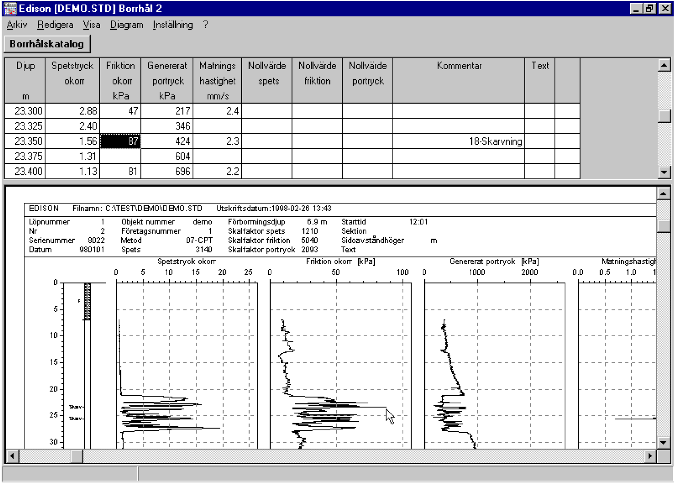Click the diagram horizontal scroll right arrow
Screen dimensions: 674x483
pyautogui.click(x=650, y=456)
